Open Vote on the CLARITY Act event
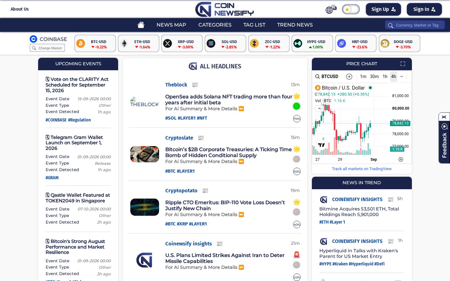The width and height of the screenshot is (450, 281). 77,85
